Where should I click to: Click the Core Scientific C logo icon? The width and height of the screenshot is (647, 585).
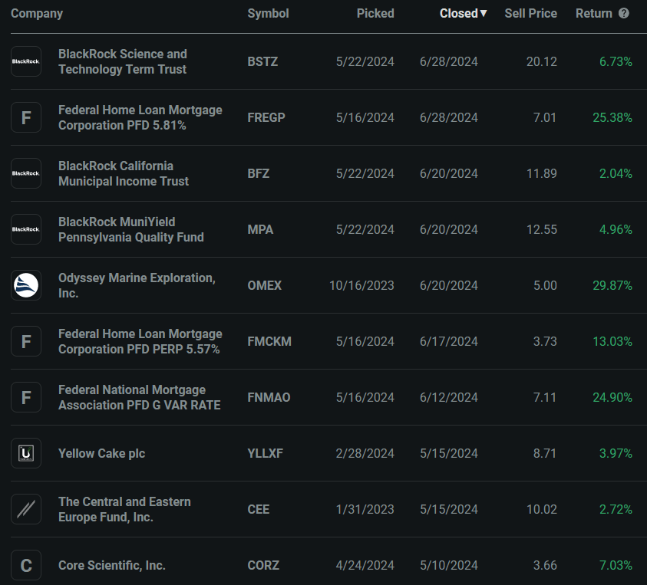tap(26, 566)
